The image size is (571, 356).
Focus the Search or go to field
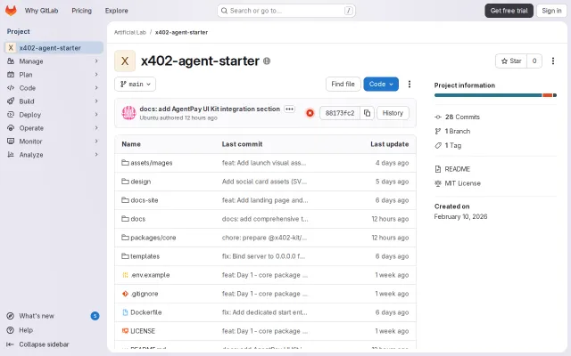pyautogui.click(x=286, y=11)
